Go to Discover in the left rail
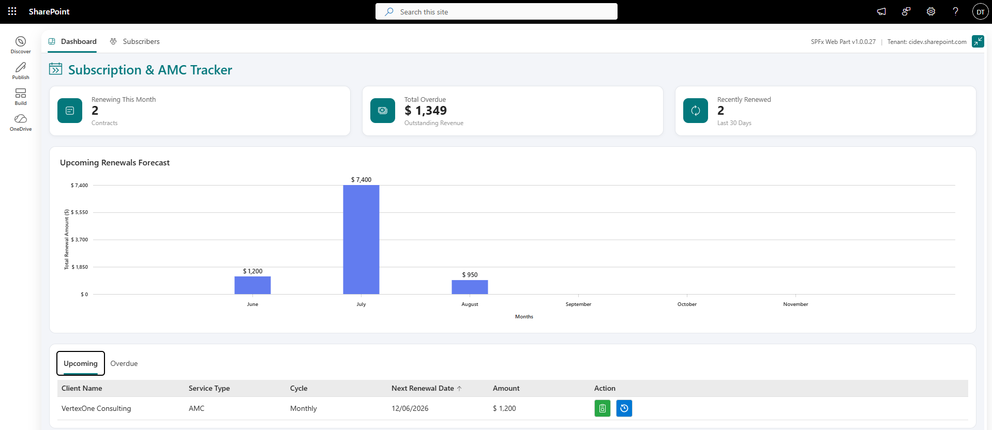992x430 pixels. coord(21,45)
